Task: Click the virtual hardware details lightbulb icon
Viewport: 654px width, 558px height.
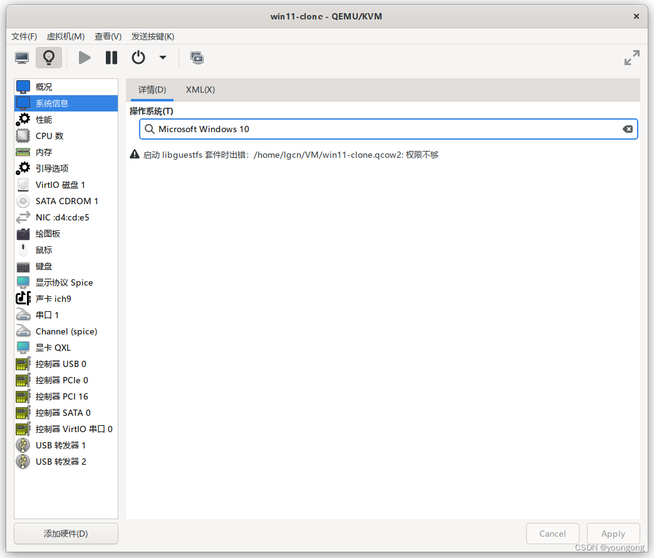Action: click(x=49, y=57)
